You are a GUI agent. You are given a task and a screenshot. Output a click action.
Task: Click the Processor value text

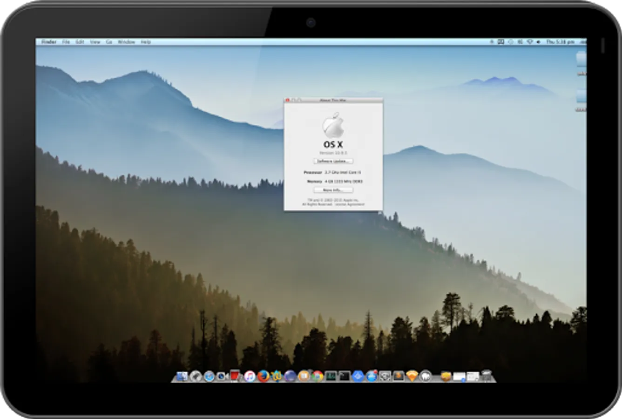pos(343,172)
